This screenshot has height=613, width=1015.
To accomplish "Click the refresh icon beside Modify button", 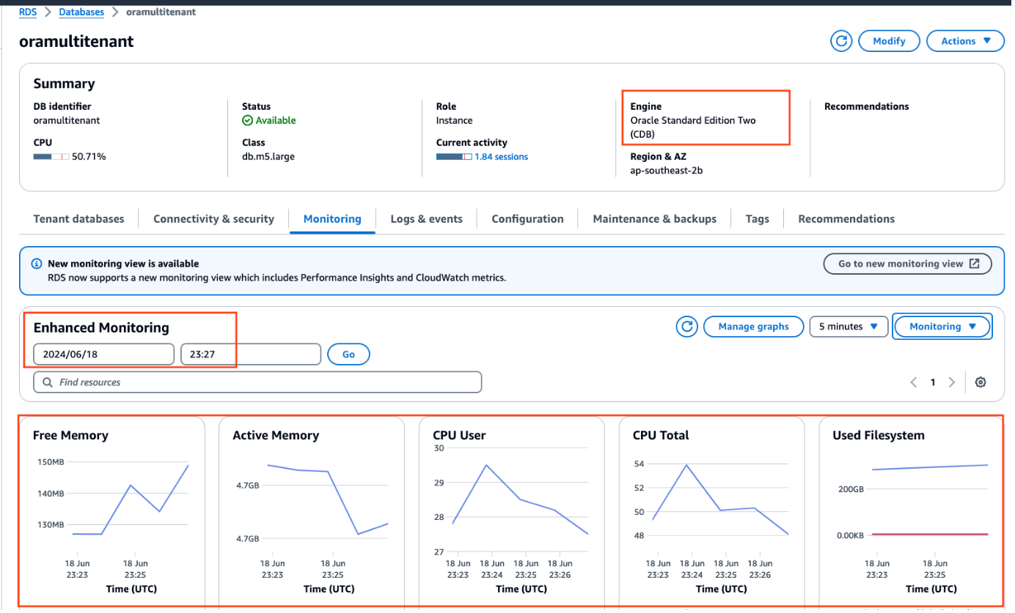I will [x=840, y=41].
